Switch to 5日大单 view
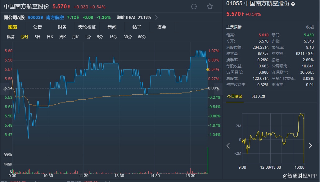 point(258,97)
